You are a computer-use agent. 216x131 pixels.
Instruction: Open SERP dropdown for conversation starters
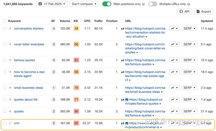click(x=189, y=29)
